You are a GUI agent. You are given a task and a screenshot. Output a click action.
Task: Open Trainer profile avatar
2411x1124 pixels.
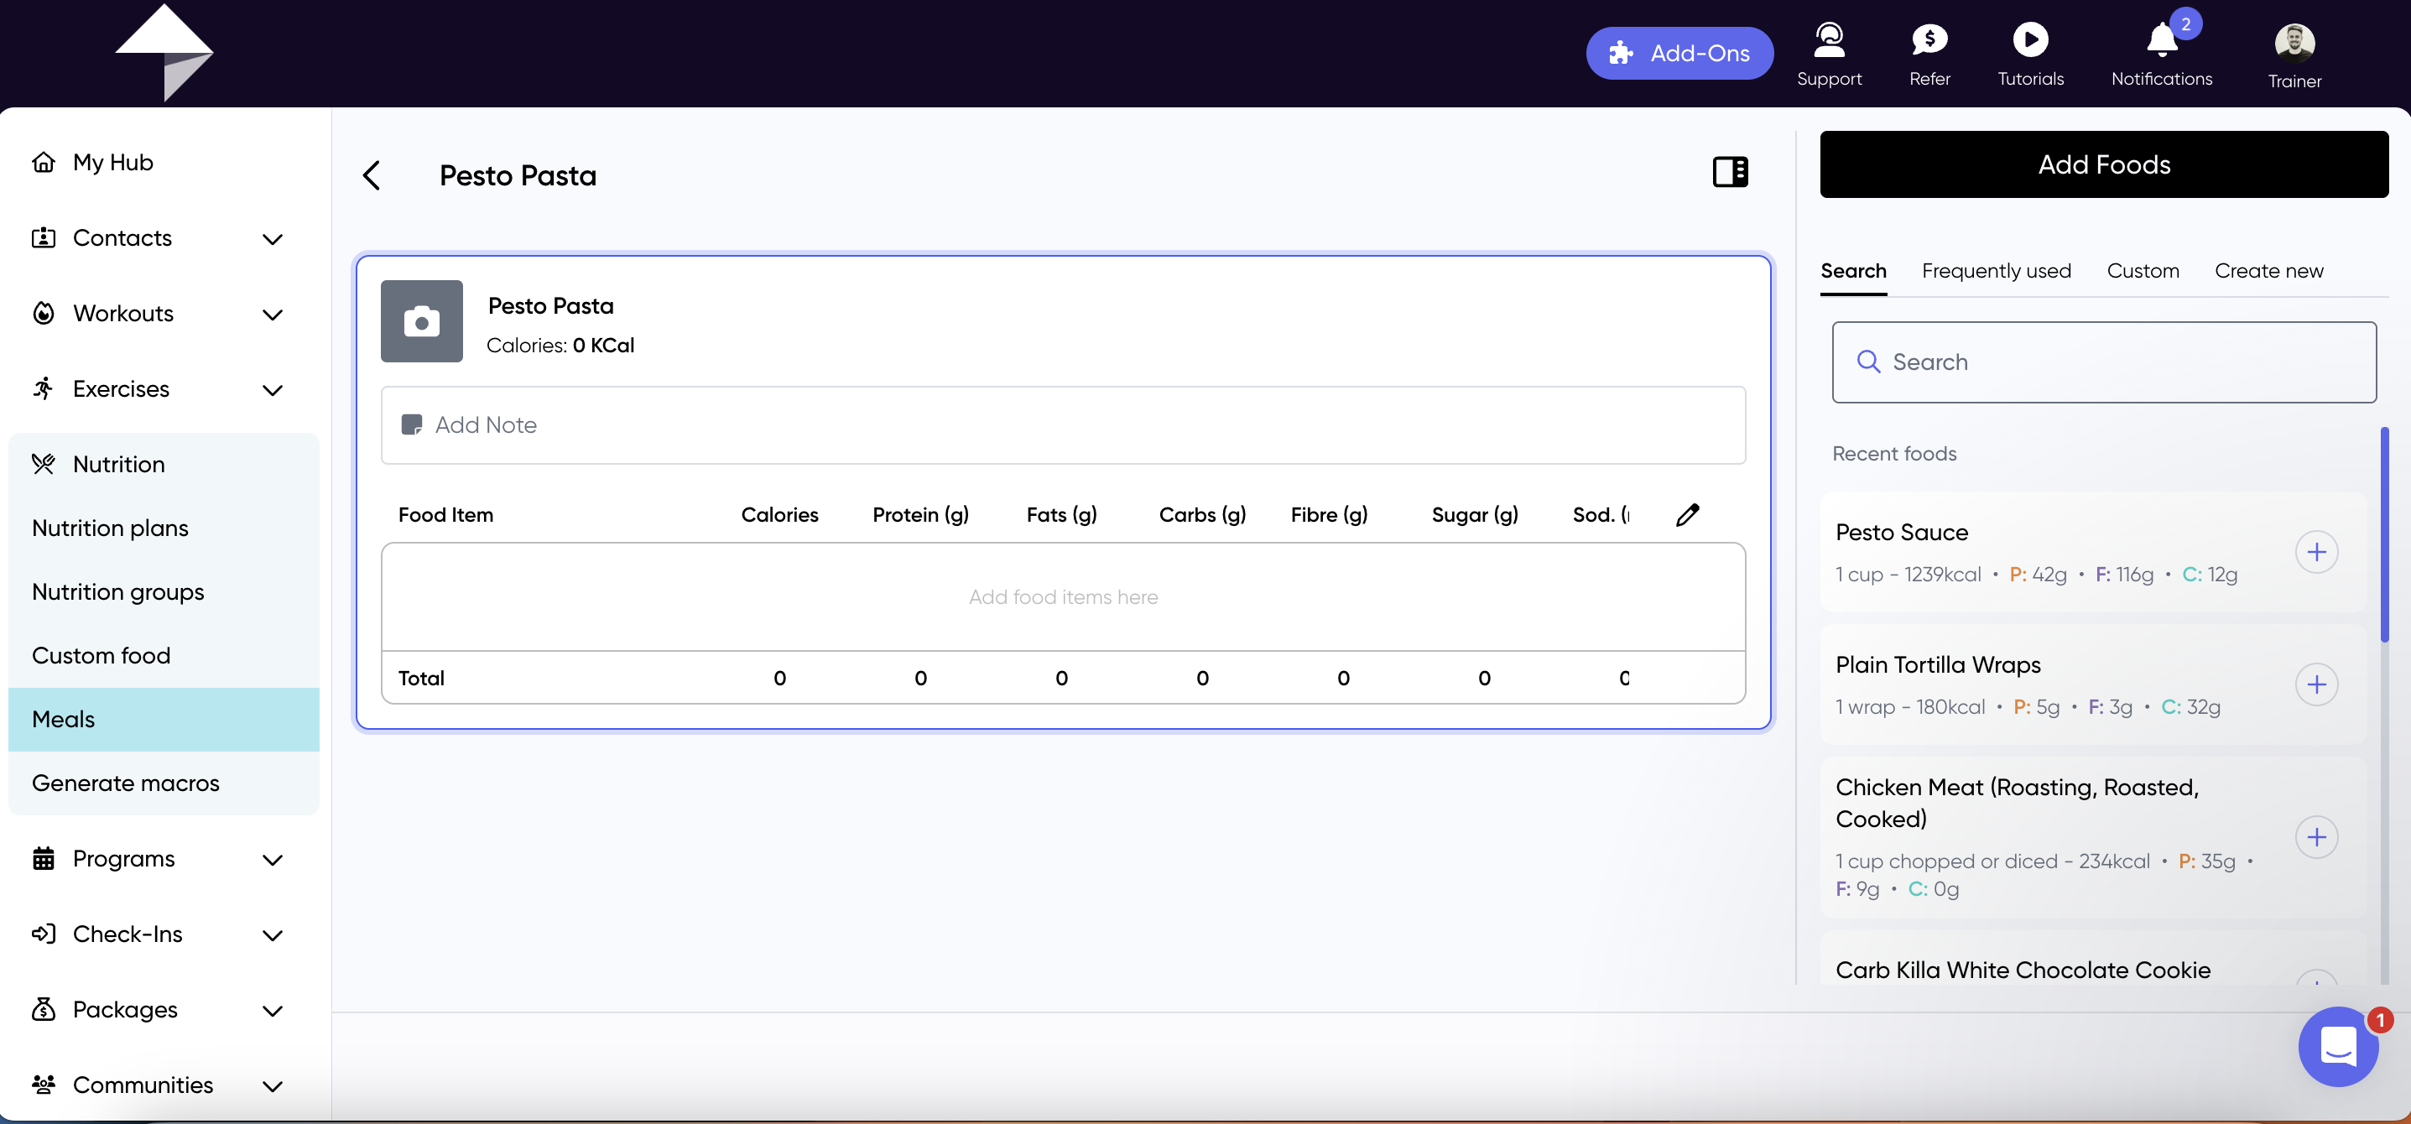click(2294, 42)
